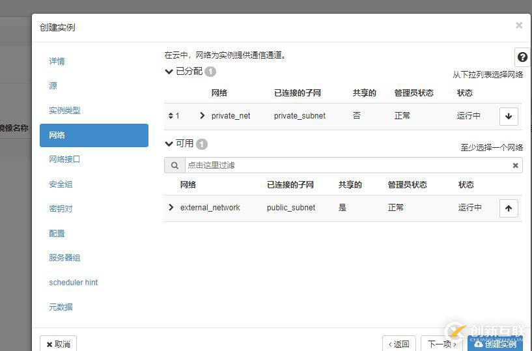The image size is (532, 351).
Task: Collapse the 可用 section
Action: point(169,144)
